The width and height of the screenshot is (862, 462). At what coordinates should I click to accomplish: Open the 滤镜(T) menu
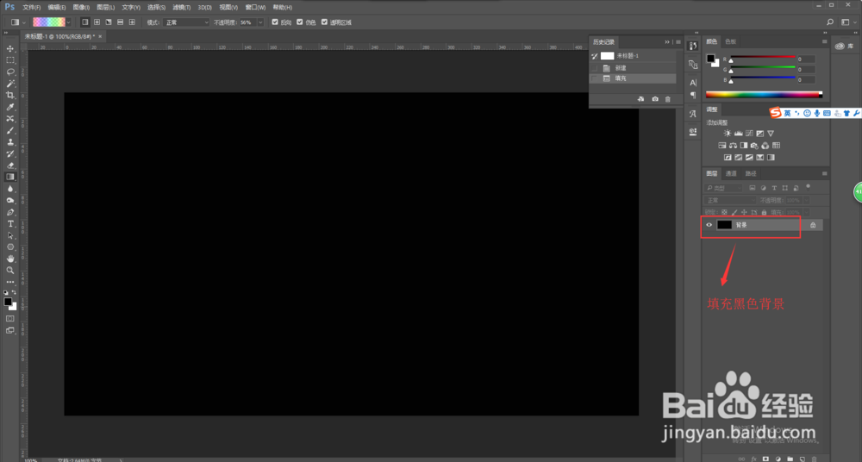point(181,7)
